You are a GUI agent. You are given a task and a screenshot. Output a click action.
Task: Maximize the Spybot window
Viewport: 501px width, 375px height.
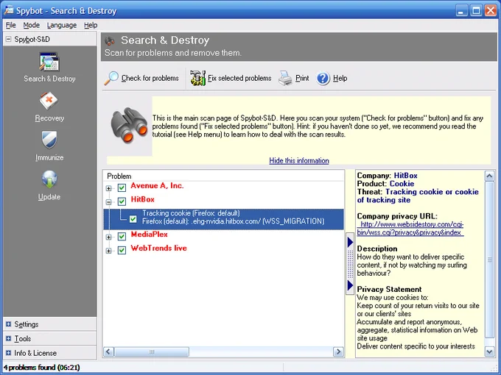476,10
